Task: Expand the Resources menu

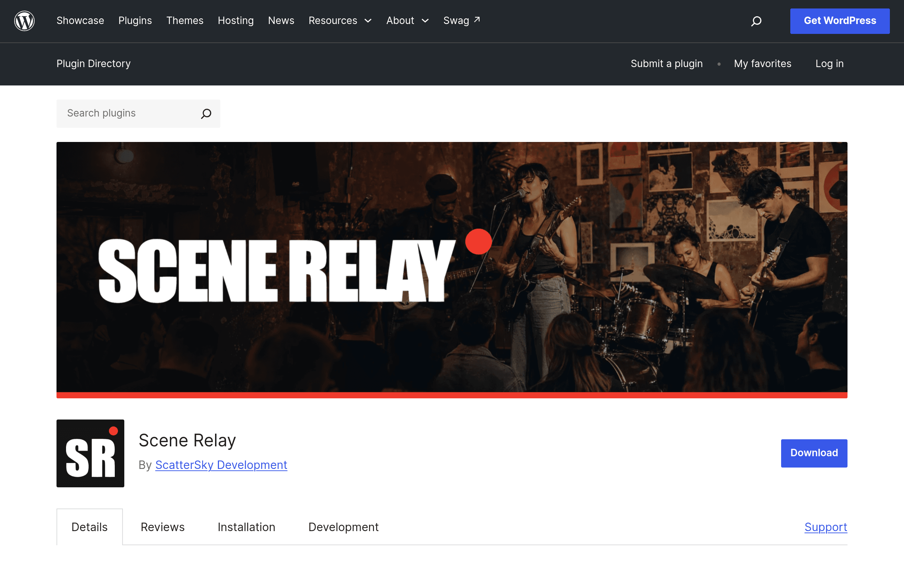Action: pyautogui.click(x=340, y=20)
